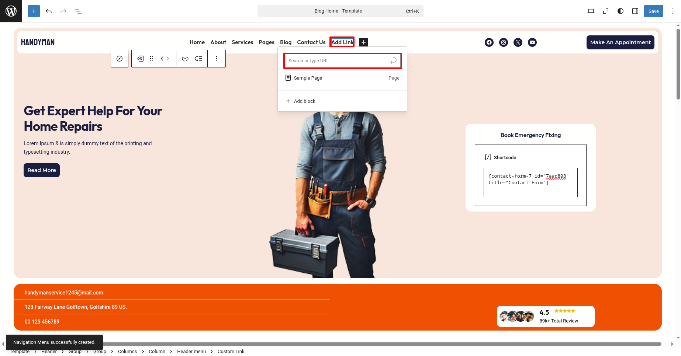Click the Save button
Screen dimensions: 681x356
tap(653, 11)
